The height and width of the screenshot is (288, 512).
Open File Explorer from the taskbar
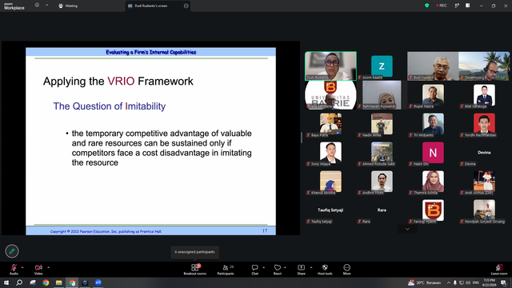[58, 282]
